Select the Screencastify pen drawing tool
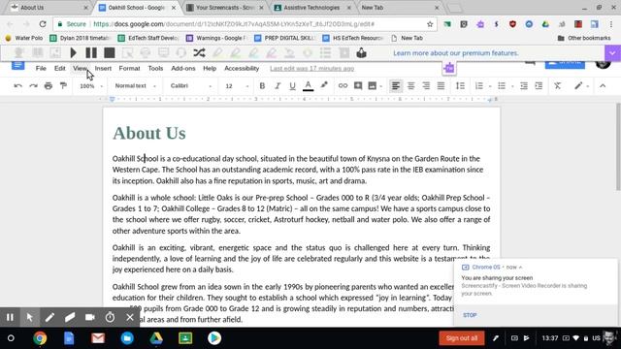 [x=49, y=317]
